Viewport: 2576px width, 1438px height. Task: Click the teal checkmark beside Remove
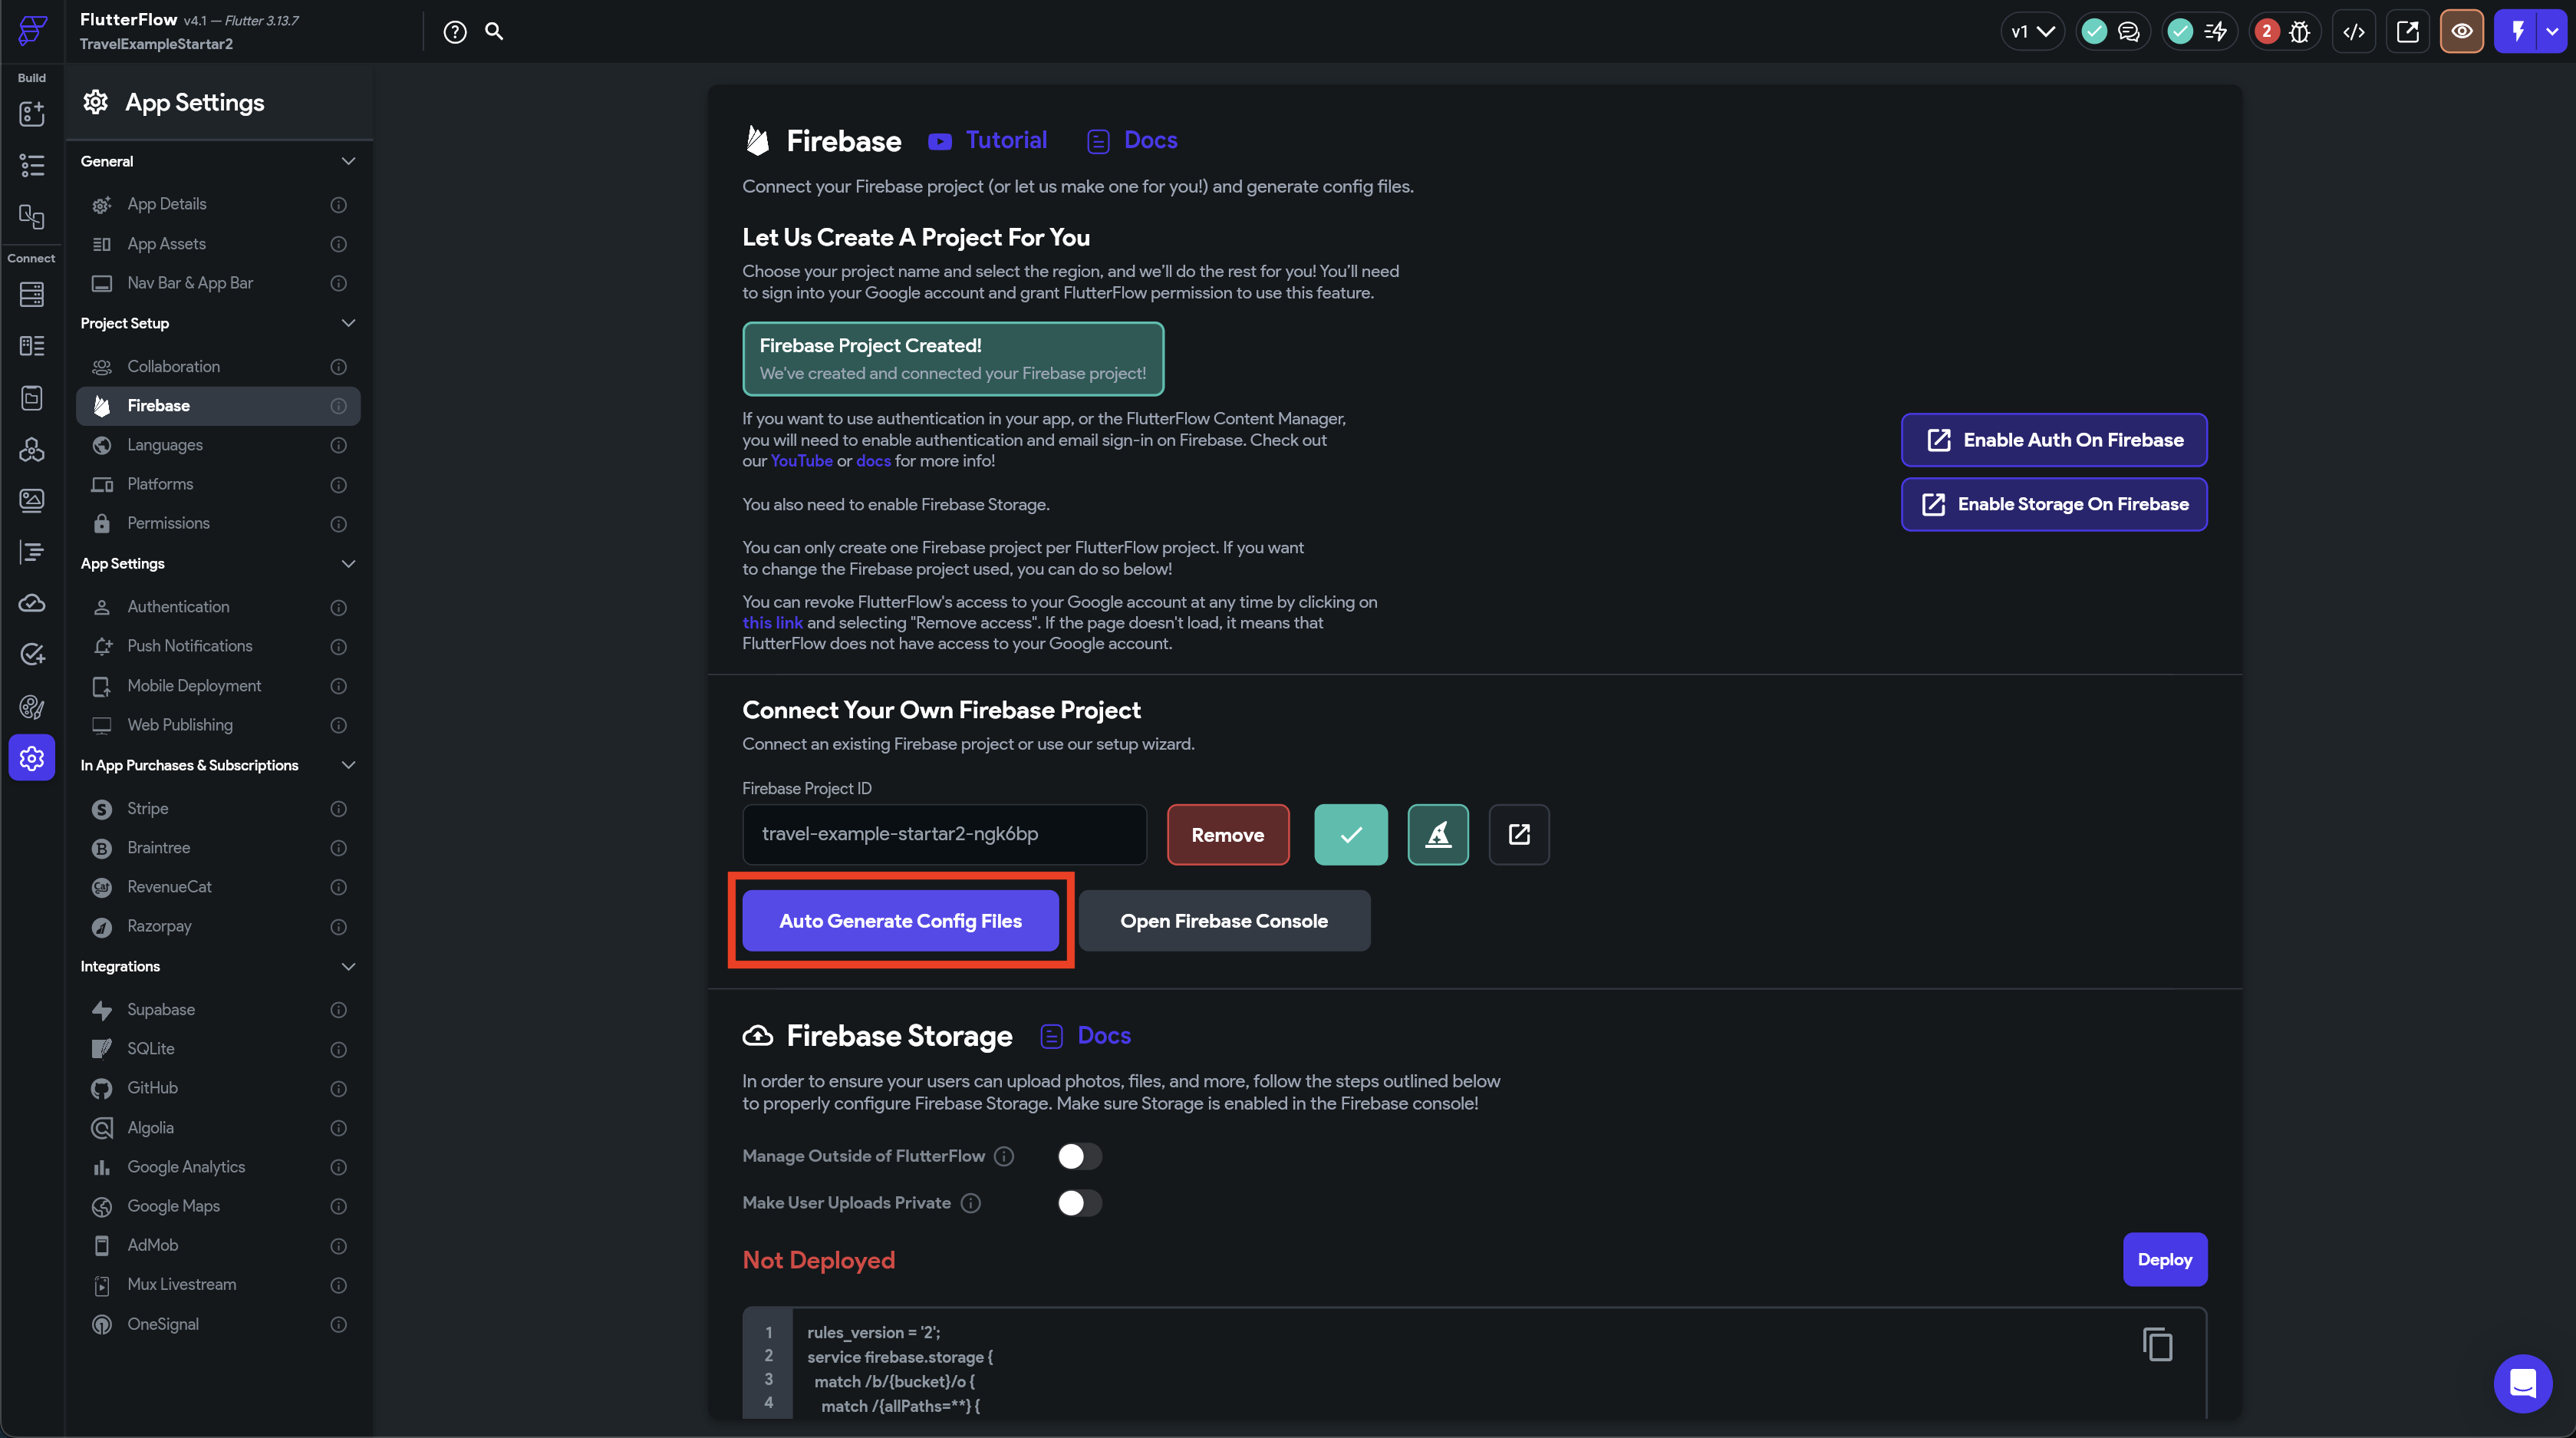click(1350, 834)
